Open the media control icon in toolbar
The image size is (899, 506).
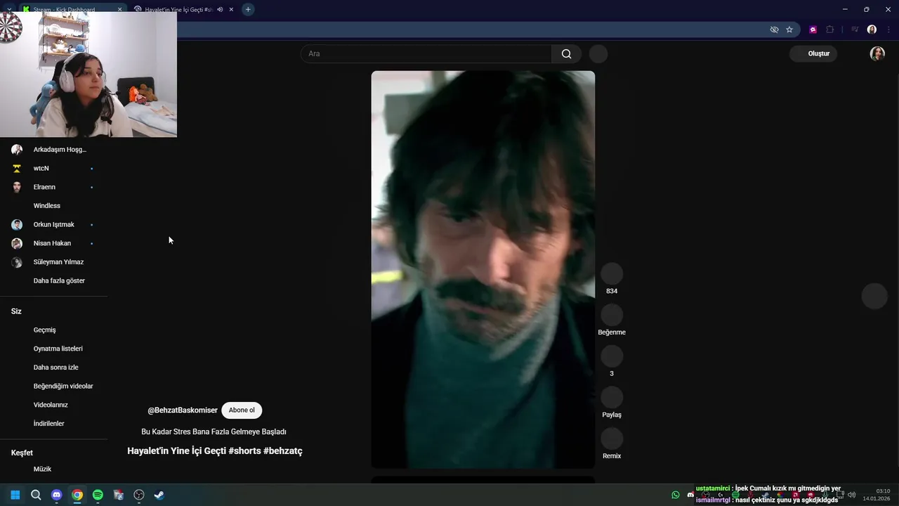click(855, 30)
